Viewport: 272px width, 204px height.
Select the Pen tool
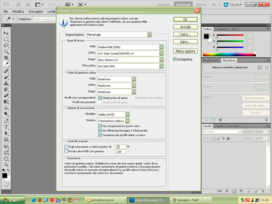6,121
